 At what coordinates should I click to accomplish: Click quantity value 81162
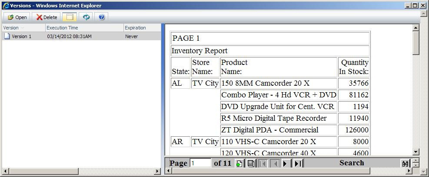tap(359, 95)
